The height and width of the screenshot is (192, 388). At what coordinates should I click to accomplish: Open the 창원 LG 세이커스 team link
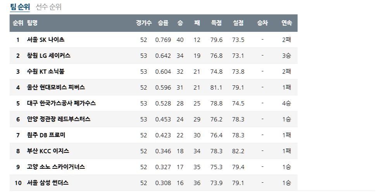click(49, 55)
